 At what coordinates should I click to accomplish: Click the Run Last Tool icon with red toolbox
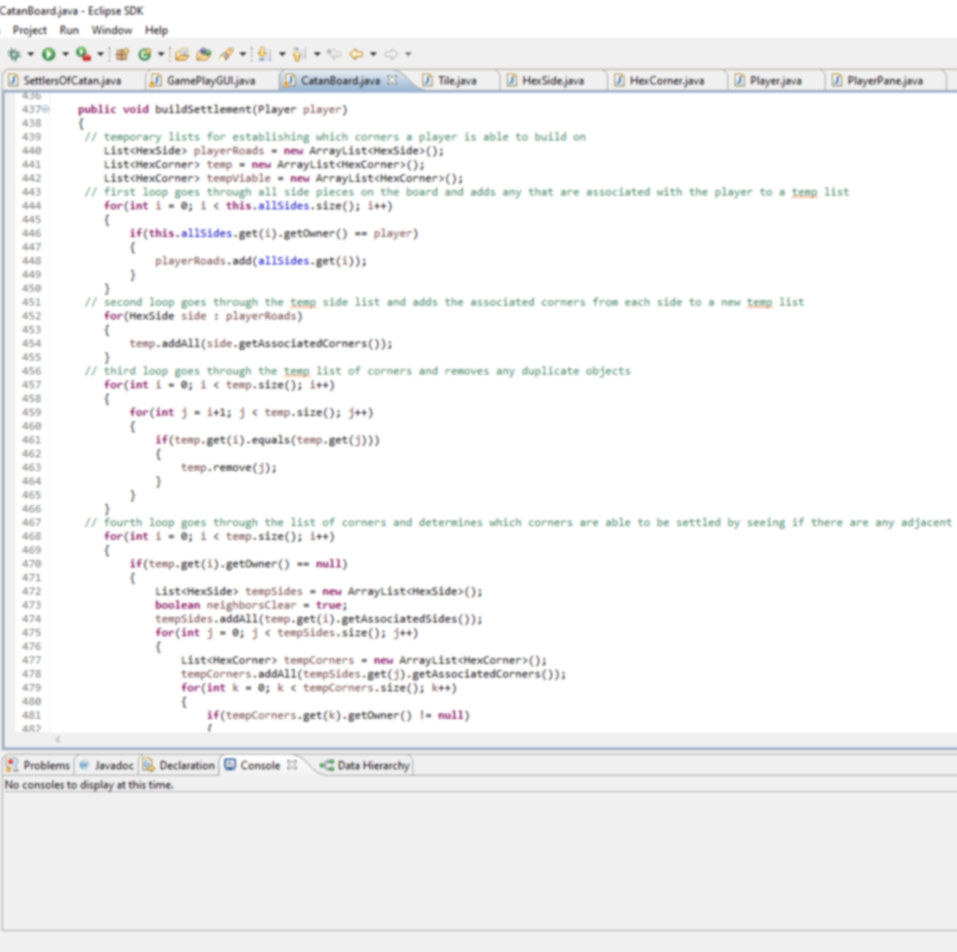[83, 54]
